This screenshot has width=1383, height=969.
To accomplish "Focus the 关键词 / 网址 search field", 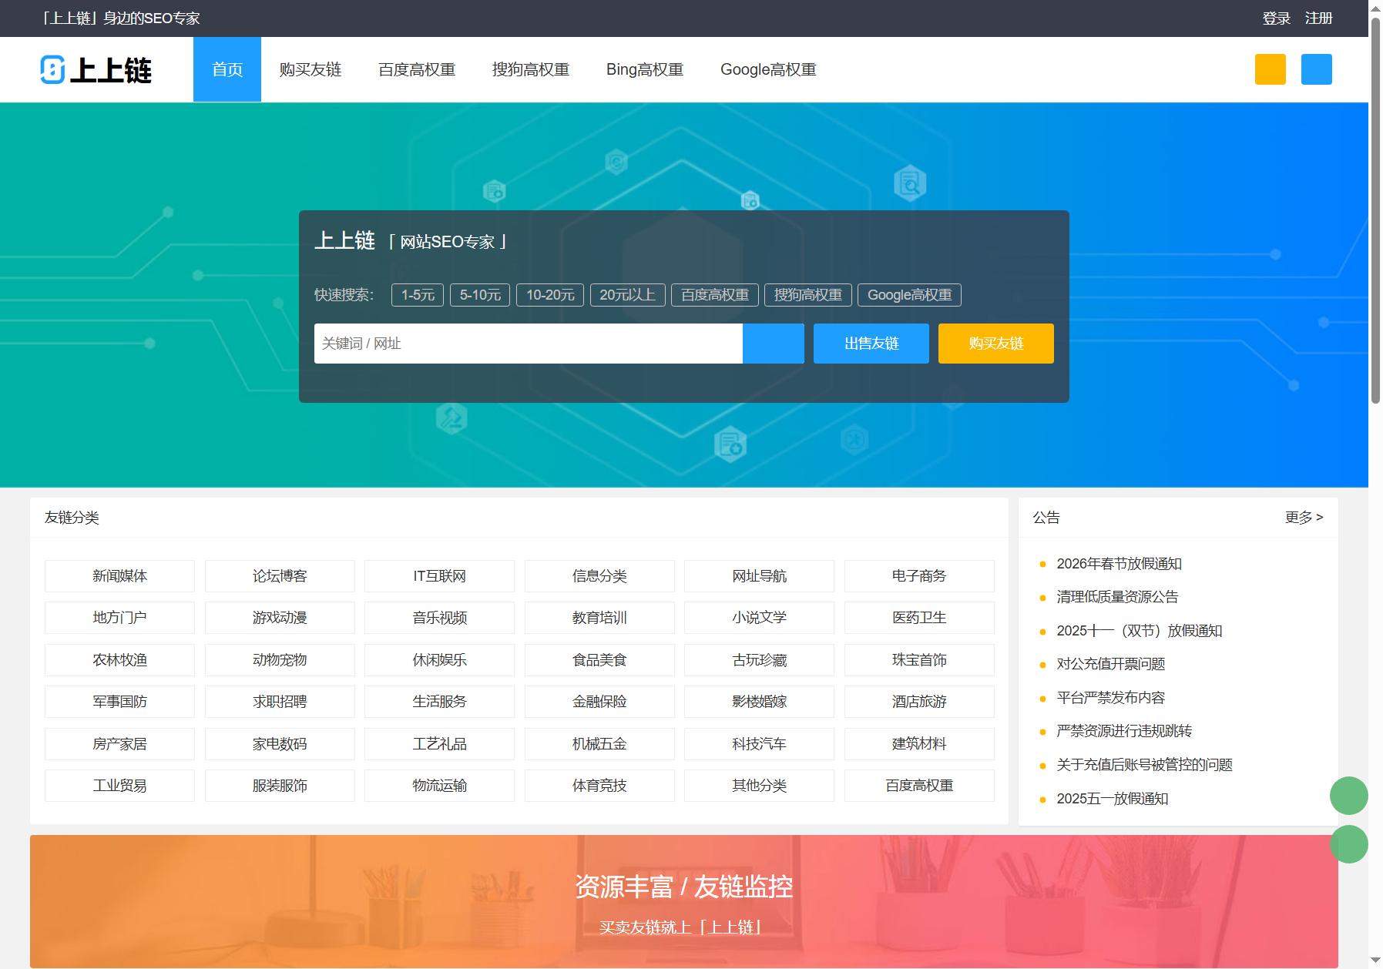I will [x=529, y=344].
